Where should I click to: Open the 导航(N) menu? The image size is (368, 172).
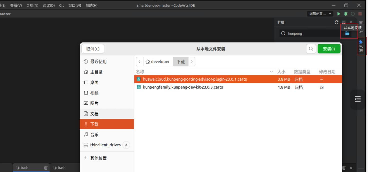click(32, 5)
